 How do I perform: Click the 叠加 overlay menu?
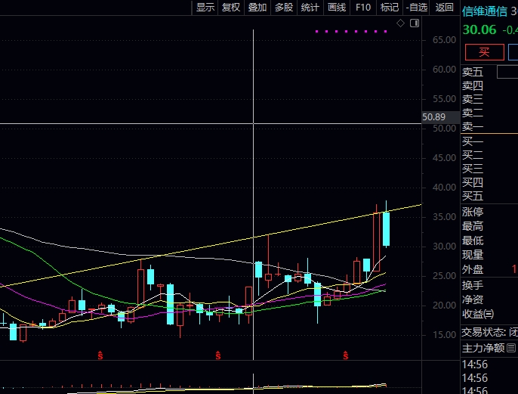257,8
